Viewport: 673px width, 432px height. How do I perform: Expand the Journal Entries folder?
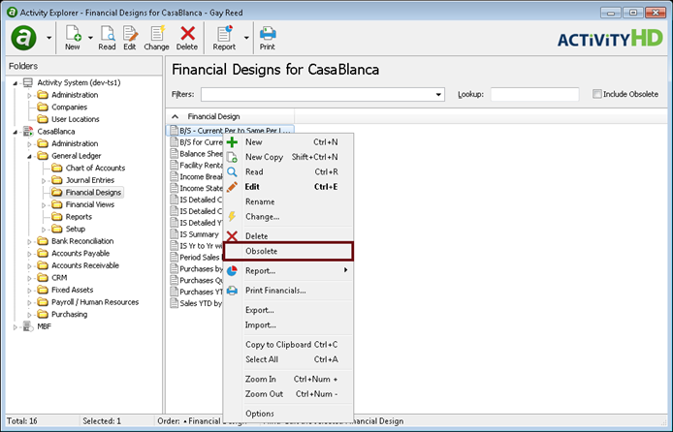pyautogui.click(x=44, y=181)
